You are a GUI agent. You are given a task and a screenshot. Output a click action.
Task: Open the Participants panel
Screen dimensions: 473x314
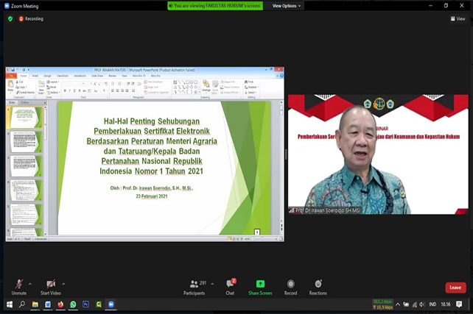(x=195, y=287)
